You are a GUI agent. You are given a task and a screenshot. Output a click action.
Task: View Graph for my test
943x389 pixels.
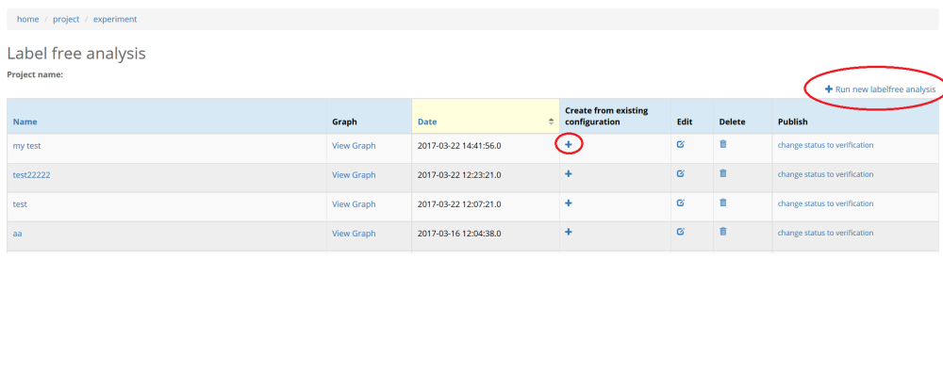354,146
